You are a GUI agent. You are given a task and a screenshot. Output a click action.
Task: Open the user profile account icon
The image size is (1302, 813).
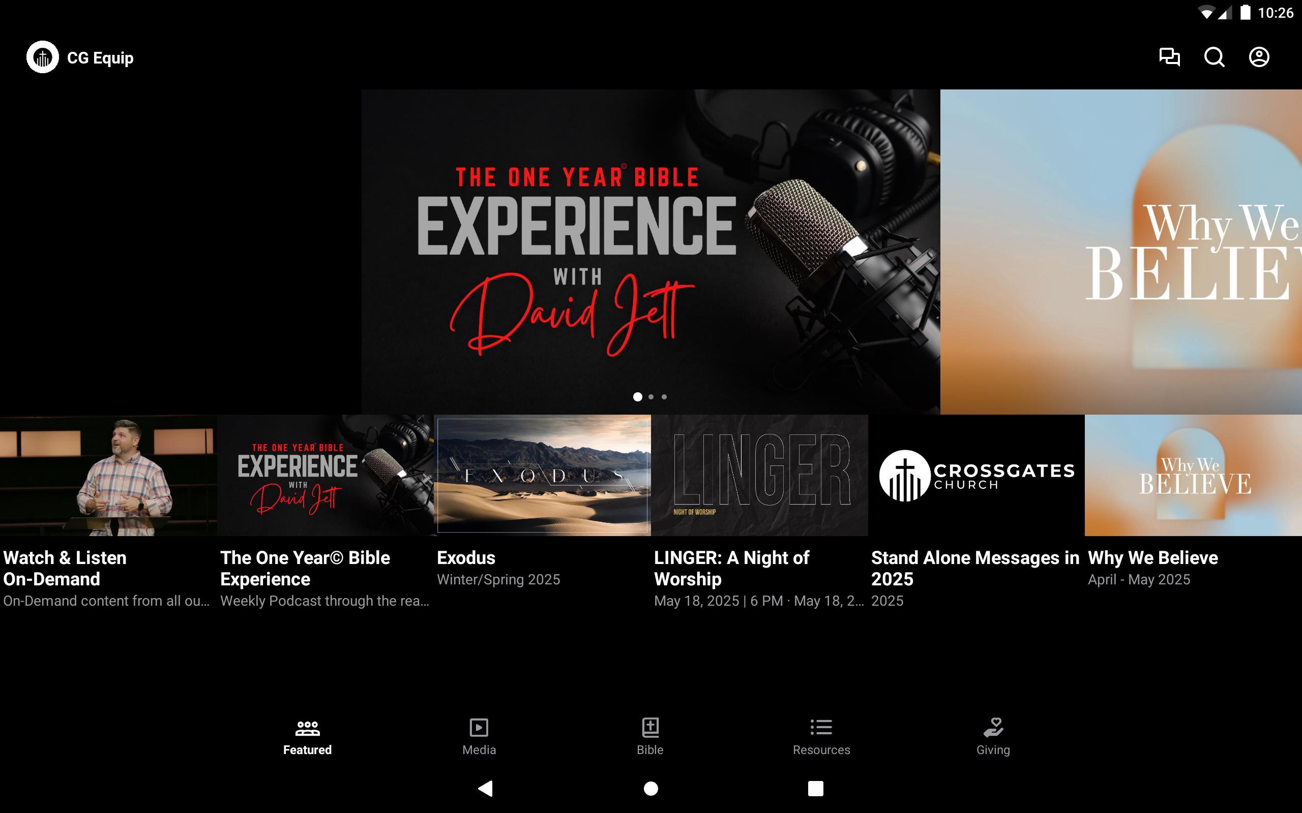pyautogui.click(x=1259, y=57)
